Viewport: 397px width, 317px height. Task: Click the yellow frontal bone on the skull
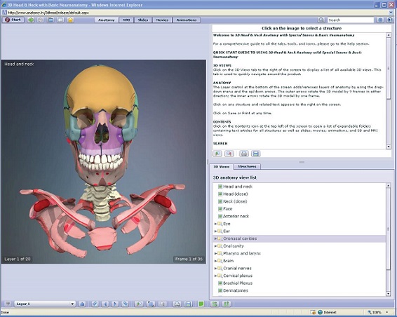(x=101, y=88)
